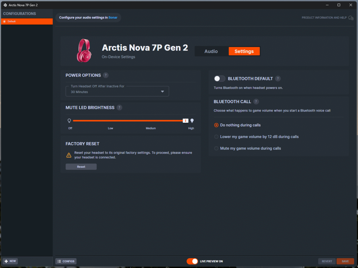Switch to the Audio tab
358x268 pixels.
211,51
